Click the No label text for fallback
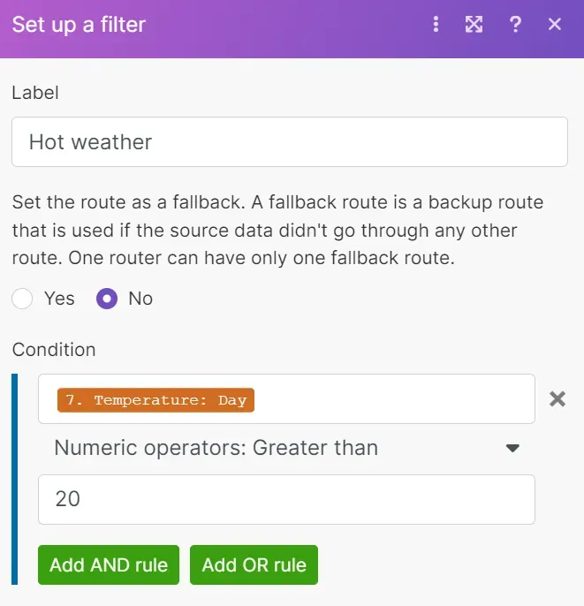Image resolution: width=584 pixels, height=606 pixels. tap(140, 299)
